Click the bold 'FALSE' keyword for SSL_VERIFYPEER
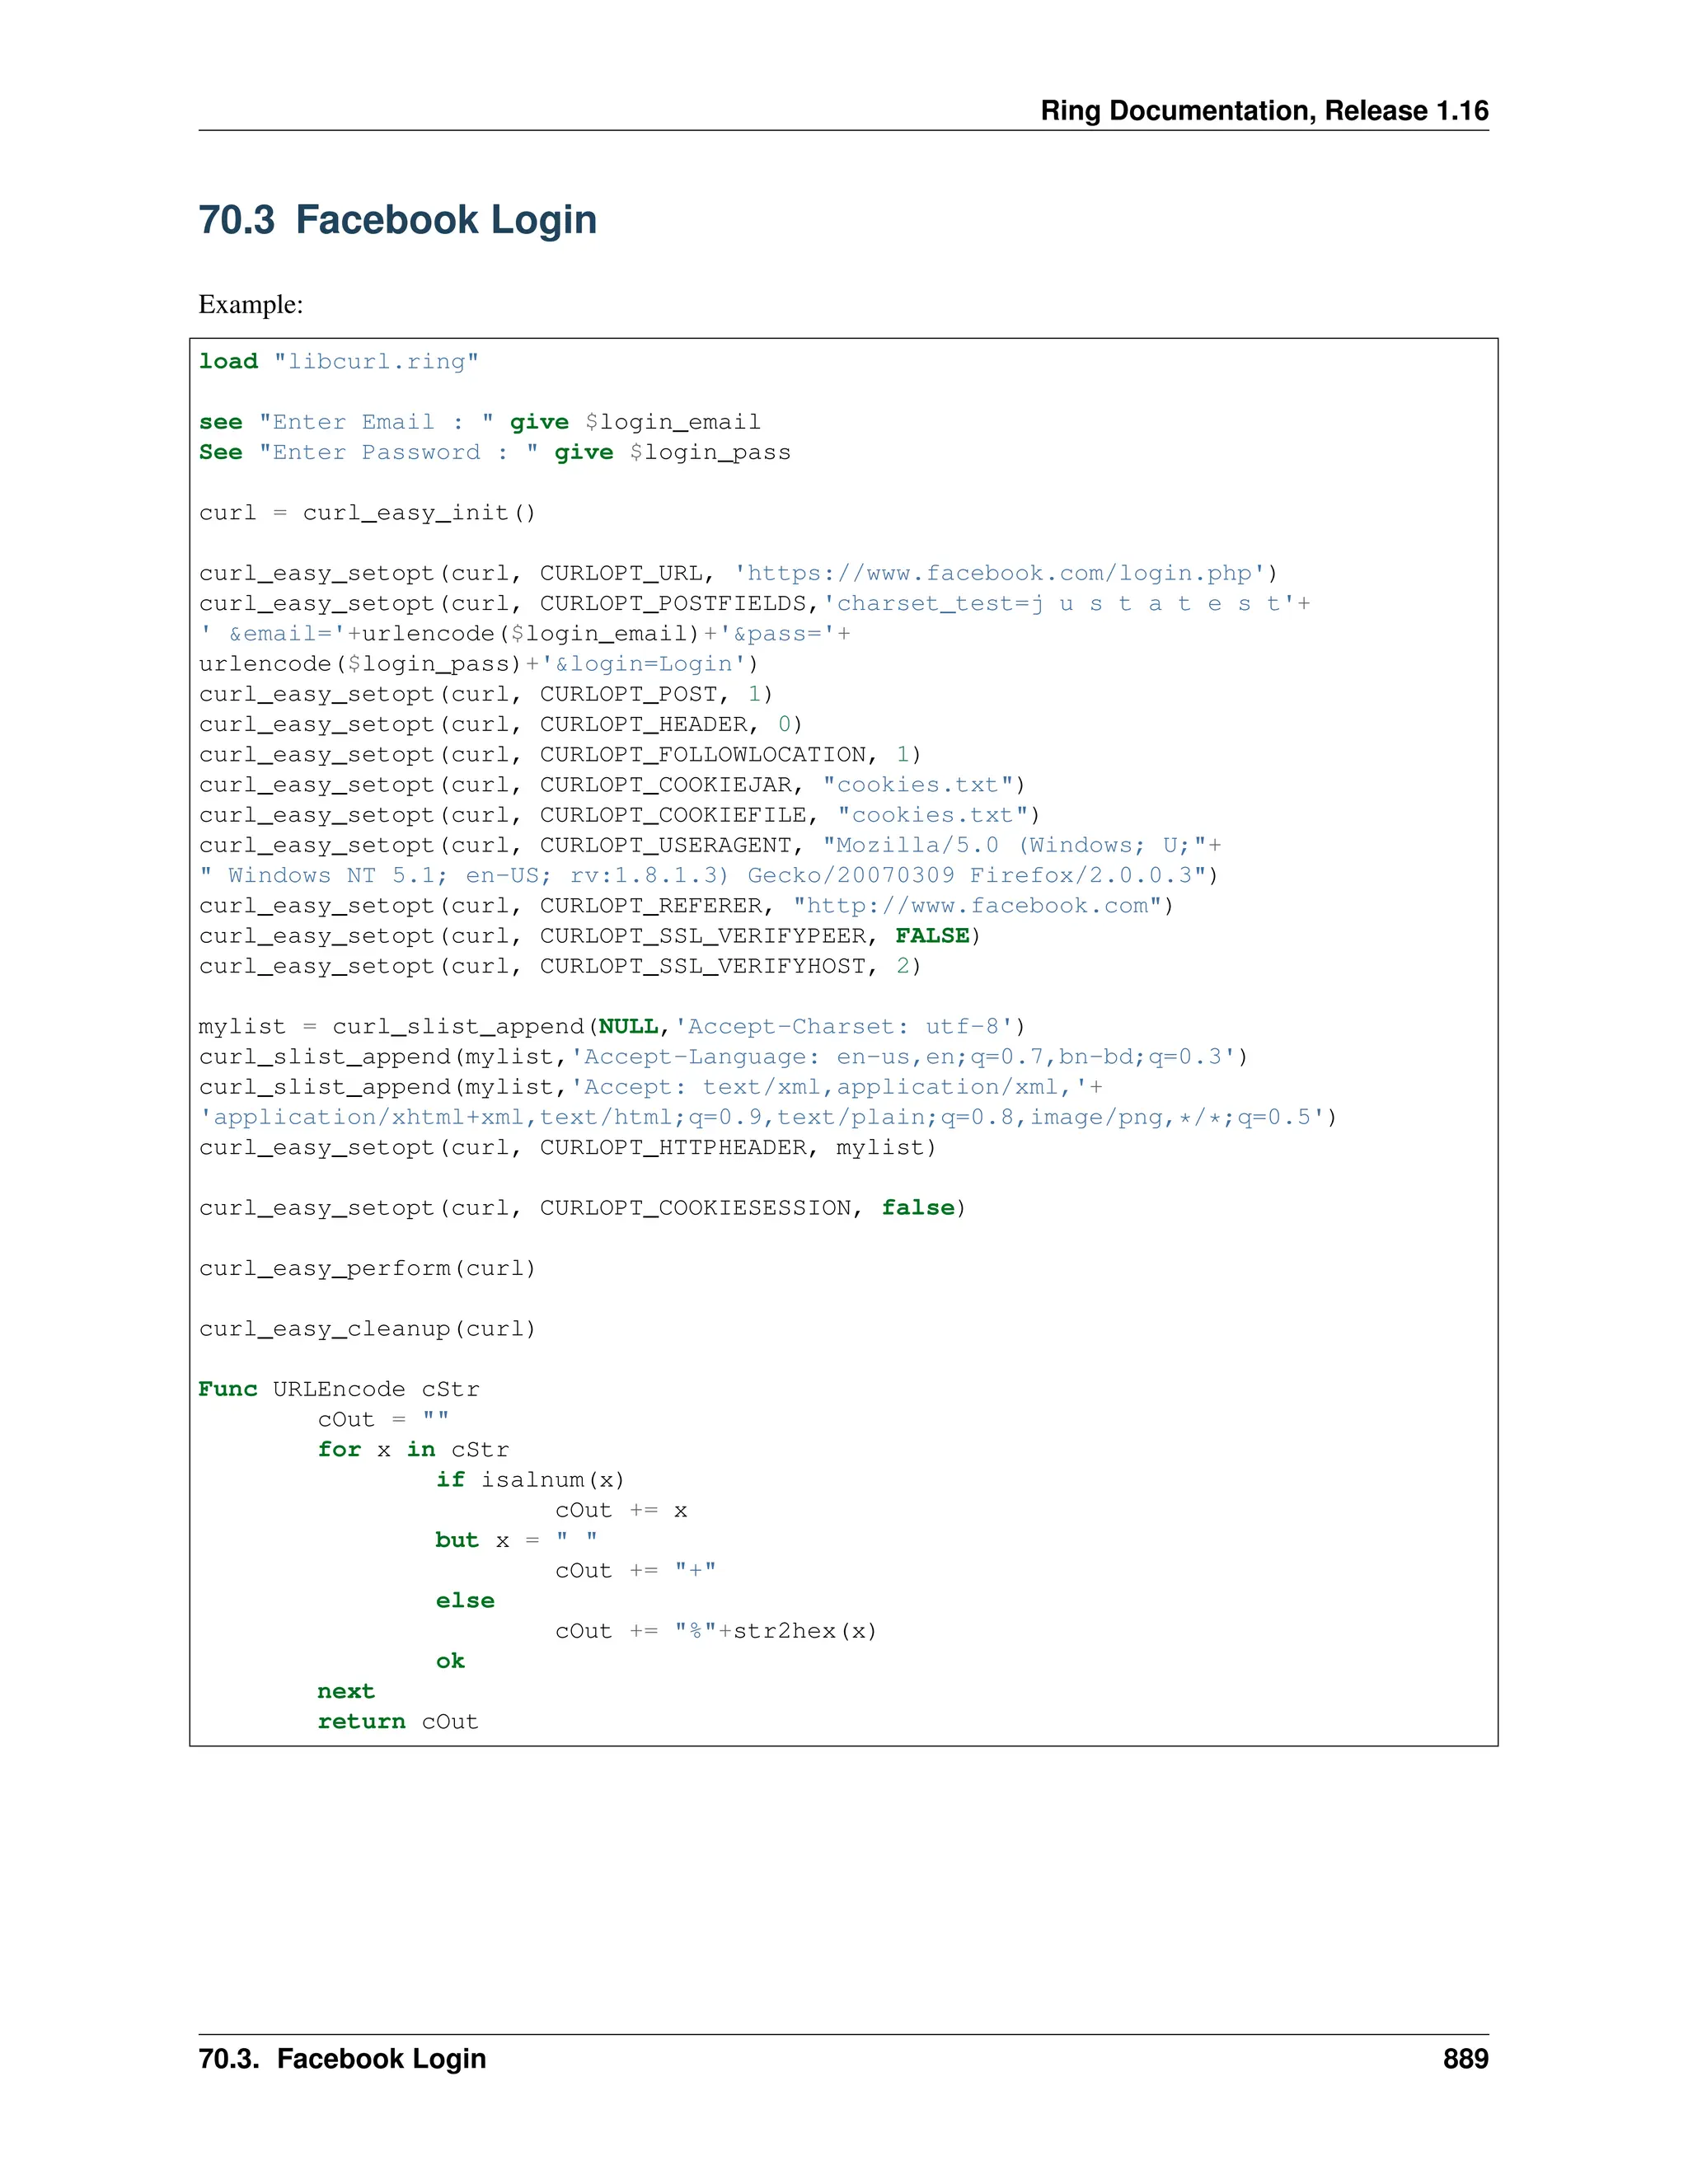Screen dimensions: 1688x2184 click(x=931, y=936)
